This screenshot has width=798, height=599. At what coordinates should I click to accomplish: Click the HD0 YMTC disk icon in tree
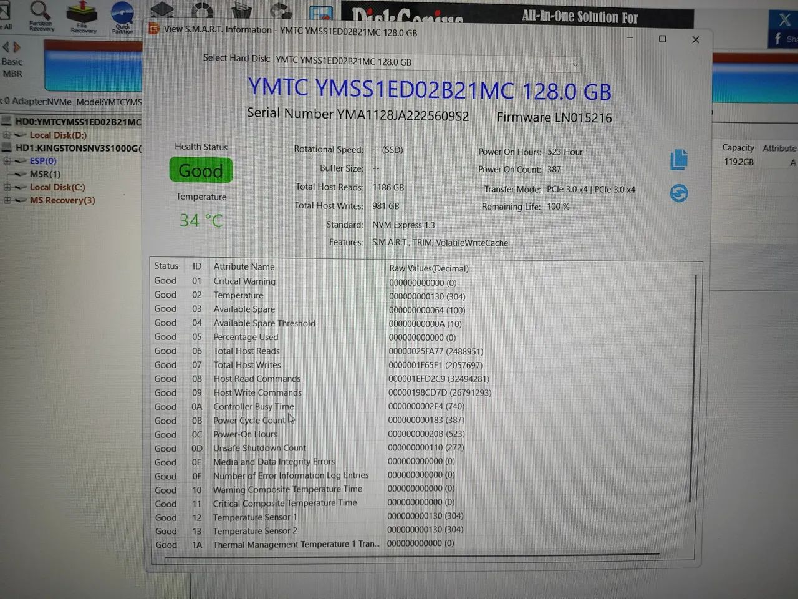(x=7, y=121)
